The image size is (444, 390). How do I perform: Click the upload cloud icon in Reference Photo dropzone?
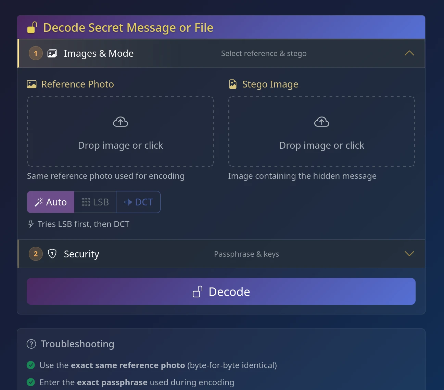click(x=120, y=122)
